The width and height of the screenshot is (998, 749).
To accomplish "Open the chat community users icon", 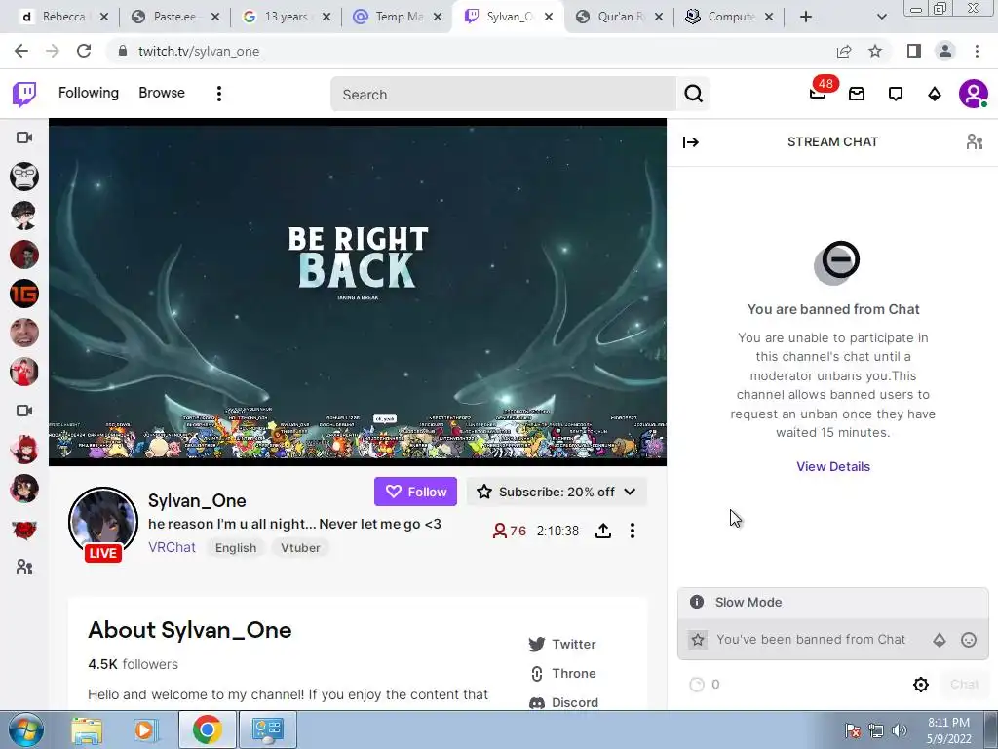I will (x=975, y=141).
